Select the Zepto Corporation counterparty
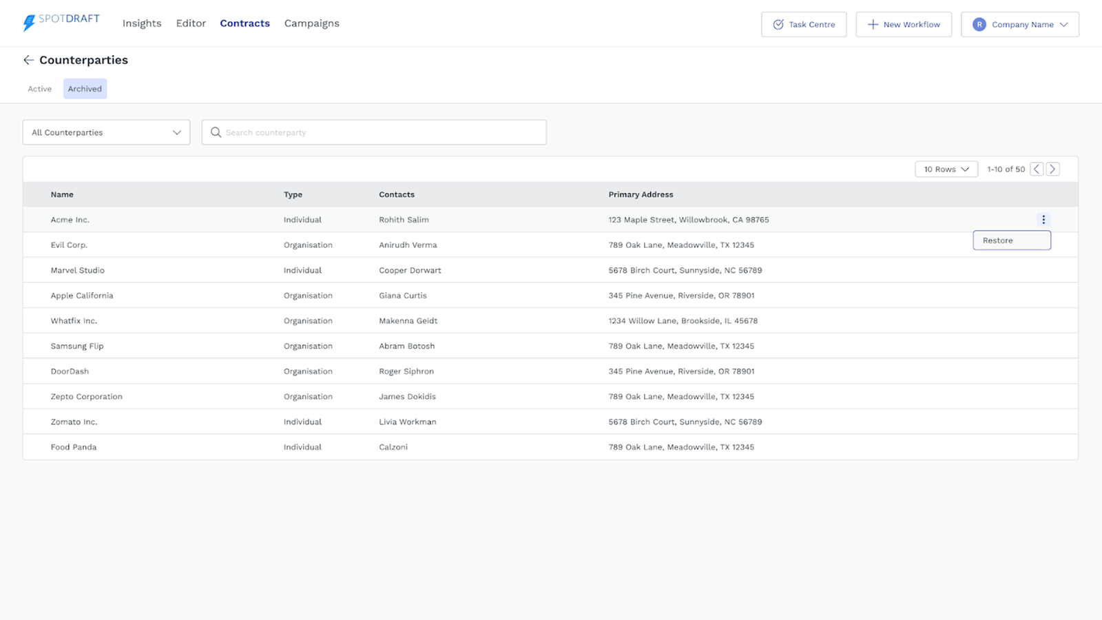The image size is (1102, 620). coord(86,397)
